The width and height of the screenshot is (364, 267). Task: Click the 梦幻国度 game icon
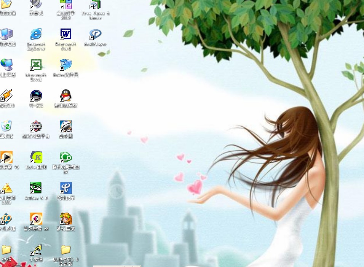[66, 219]
